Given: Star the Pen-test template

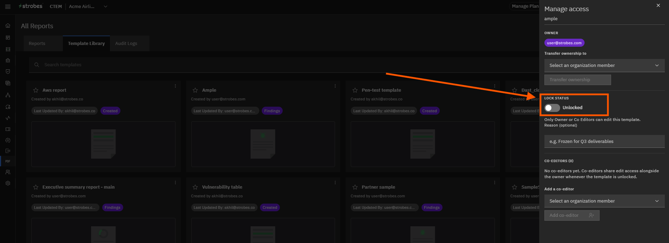Looking at the screenshot, I should (355, 90).
